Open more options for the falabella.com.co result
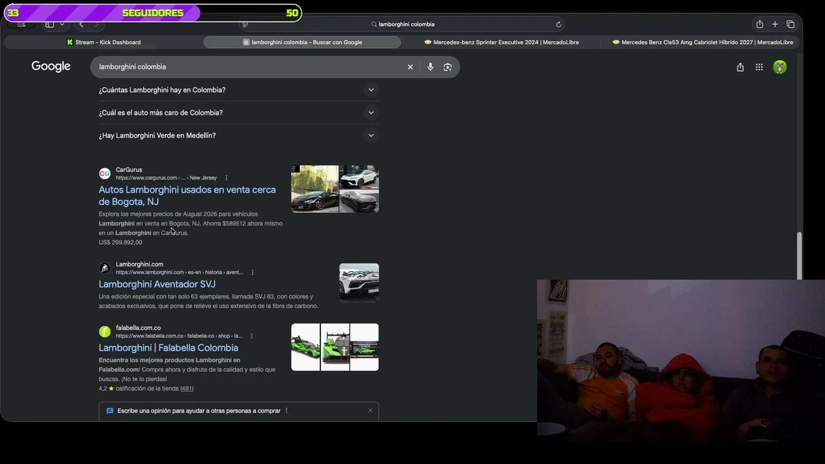825x464 pixels. (x=251, y=336)
